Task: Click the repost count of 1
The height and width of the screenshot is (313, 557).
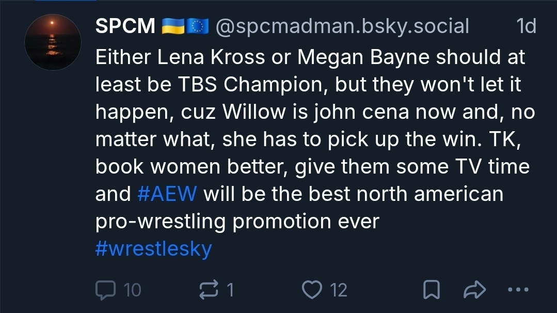Action: click(x=230, y=290)
